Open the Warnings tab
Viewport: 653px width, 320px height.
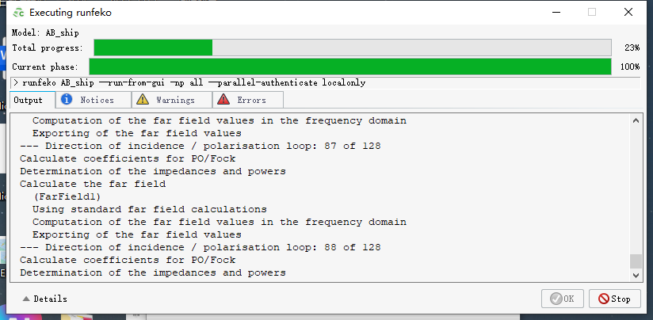(x=172, y=100)
